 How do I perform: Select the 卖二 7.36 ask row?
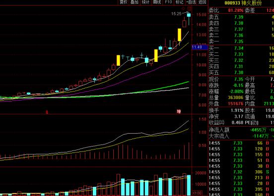pyautogui.click(x=241, y=35)
